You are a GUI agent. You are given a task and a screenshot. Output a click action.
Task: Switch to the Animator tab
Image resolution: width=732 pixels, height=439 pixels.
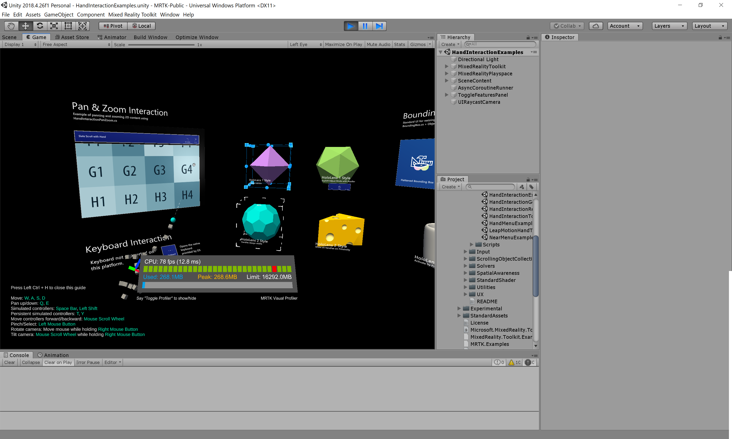click(x=112, y=37)
